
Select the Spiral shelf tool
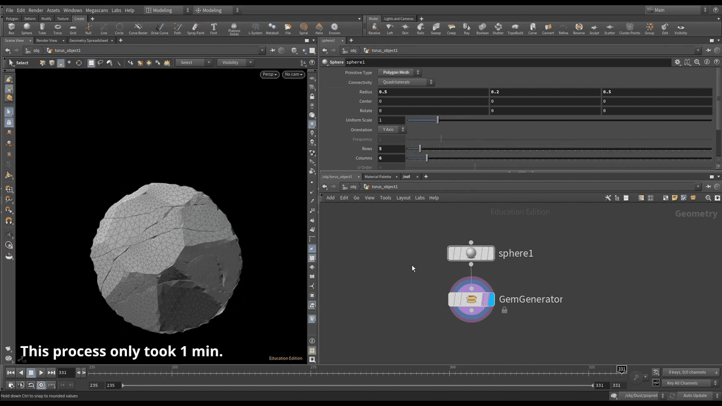tap(303, 29)
